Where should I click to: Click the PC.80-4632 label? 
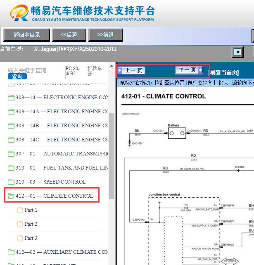pos(72,71)
